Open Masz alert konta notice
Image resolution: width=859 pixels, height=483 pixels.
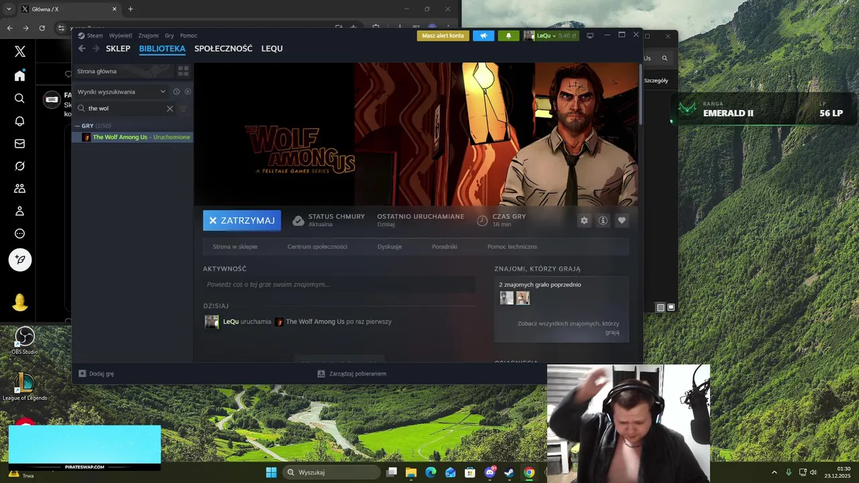(443, 36)
